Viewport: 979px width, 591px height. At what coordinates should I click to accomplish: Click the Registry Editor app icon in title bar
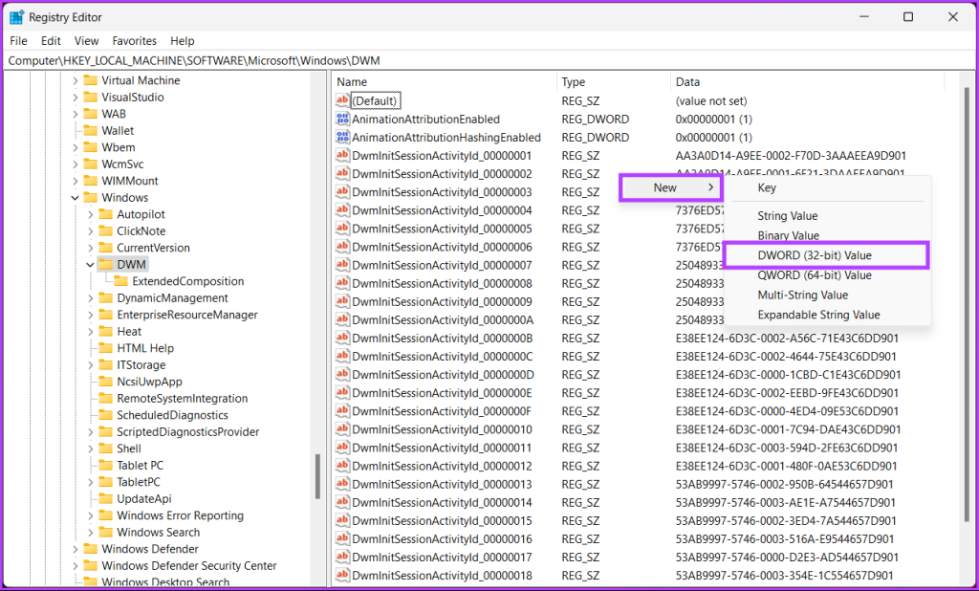pos(16,17)
